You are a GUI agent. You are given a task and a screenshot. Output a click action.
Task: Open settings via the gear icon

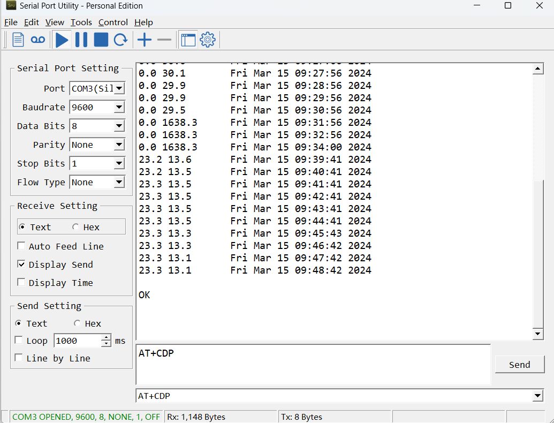[x=208, y=40]
